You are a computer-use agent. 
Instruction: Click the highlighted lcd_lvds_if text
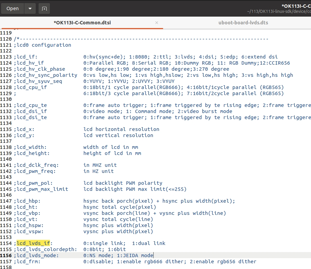coord(33,243)
